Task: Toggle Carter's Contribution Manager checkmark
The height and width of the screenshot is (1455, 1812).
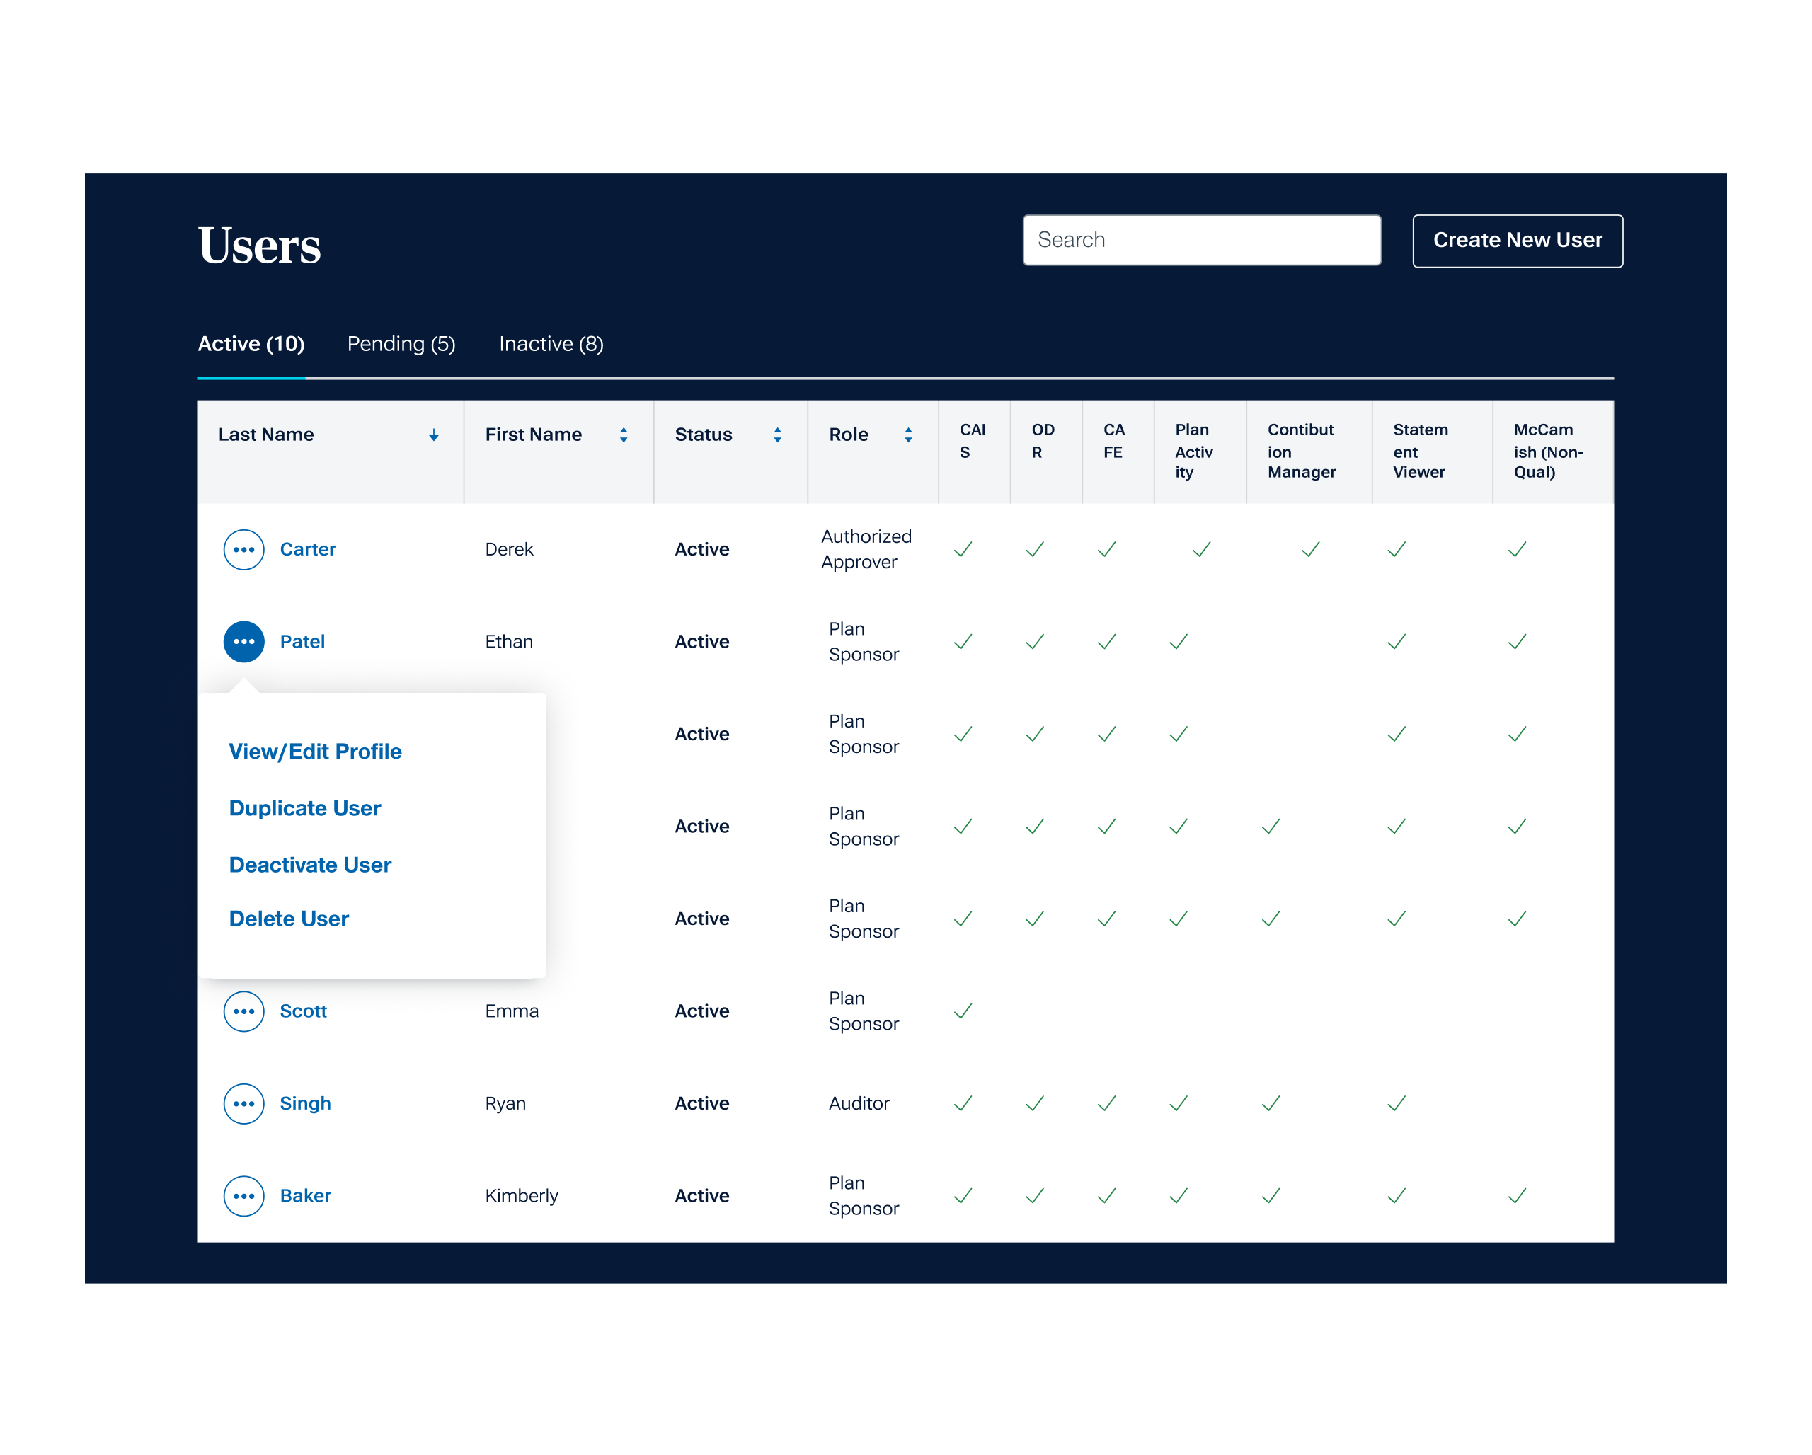Action: 1310,549
